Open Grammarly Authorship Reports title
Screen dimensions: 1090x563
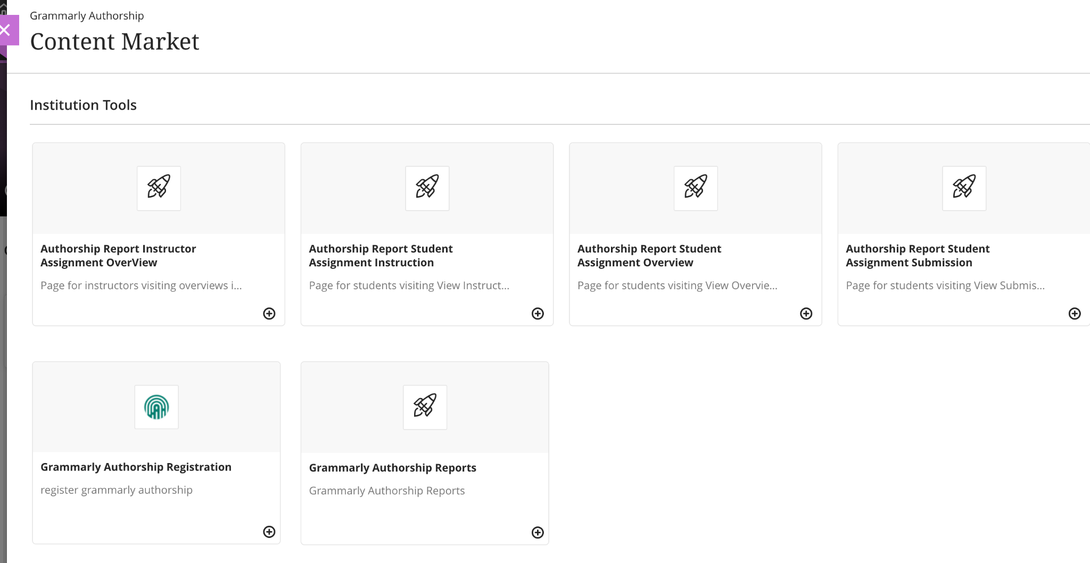coord(392,468)
